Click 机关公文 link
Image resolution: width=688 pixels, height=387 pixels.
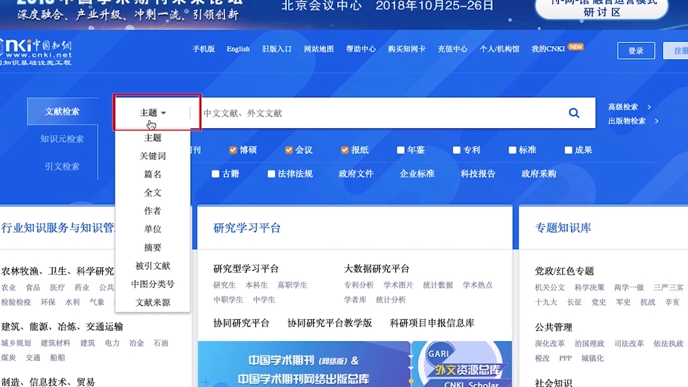pyautogui.click(x=550, y=287)
